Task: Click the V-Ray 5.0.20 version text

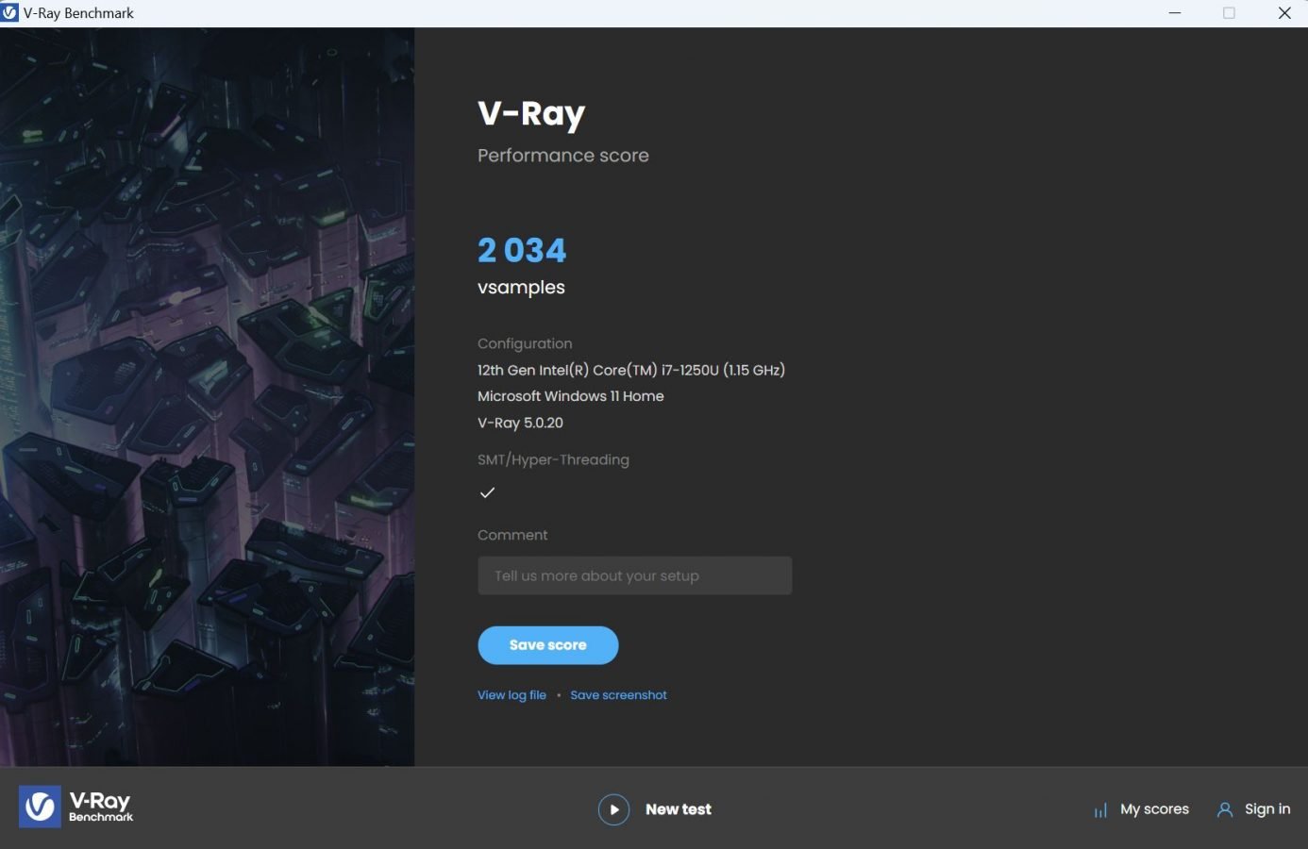Action: 520,423
